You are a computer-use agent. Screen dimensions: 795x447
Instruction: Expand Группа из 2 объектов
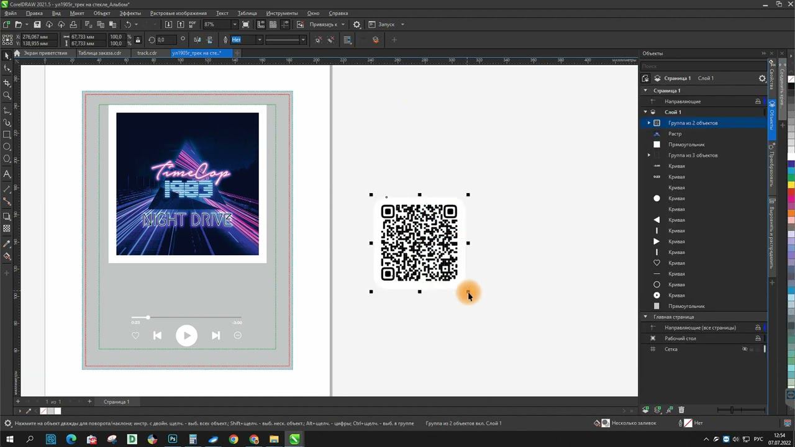pos(649,123)
